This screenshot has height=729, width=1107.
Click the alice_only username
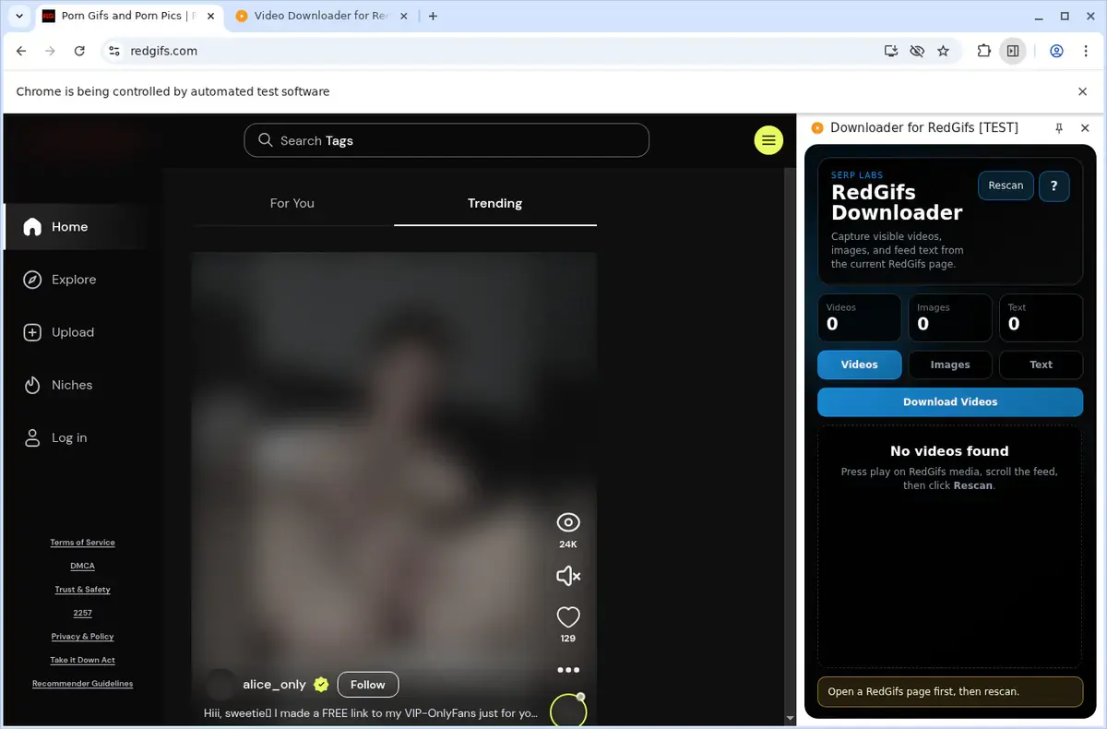(x=274, y=685)
